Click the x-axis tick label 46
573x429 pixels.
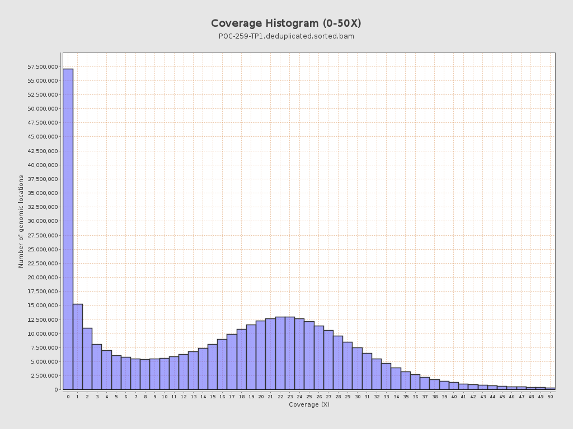click(x=511, y=397)
